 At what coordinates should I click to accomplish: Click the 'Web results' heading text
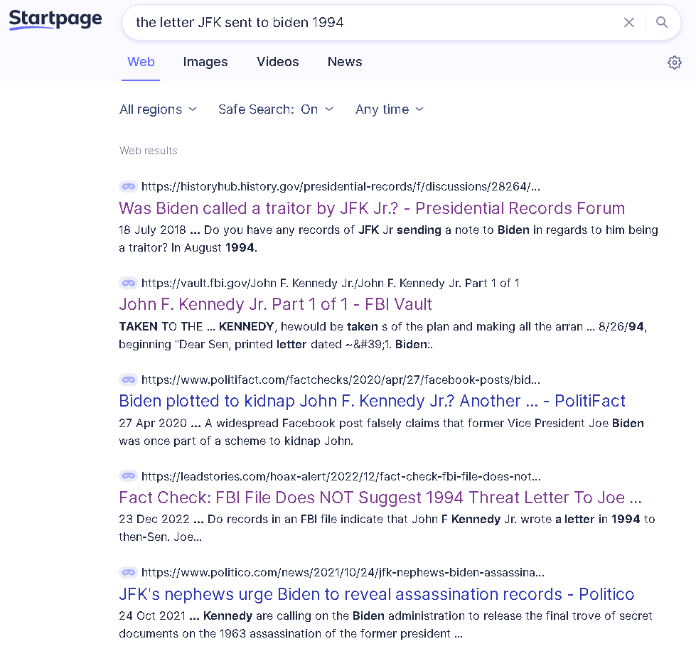click(149, 151)
